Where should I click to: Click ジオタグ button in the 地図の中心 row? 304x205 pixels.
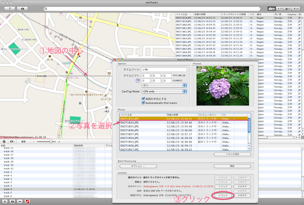242,196
